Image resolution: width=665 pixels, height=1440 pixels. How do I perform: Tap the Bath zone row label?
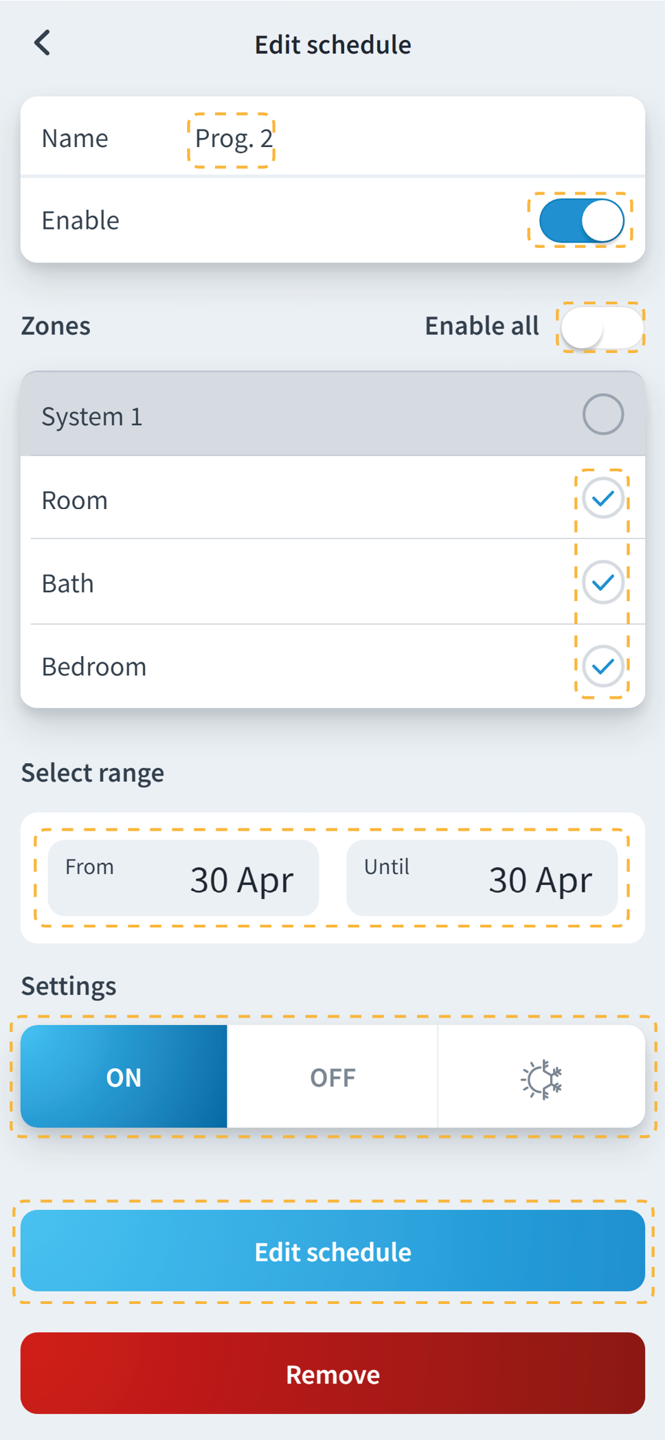click(68, 583)
